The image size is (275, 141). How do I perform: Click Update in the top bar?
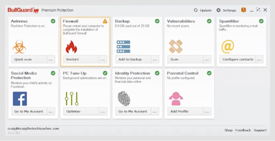(x=203, y=10)
